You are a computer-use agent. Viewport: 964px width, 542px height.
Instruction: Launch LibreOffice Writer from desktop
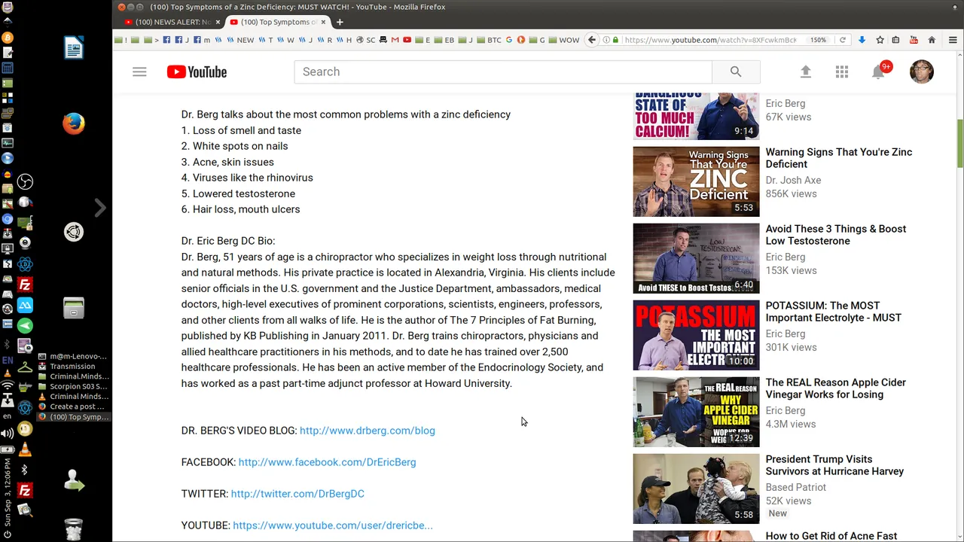coord(74,48)
